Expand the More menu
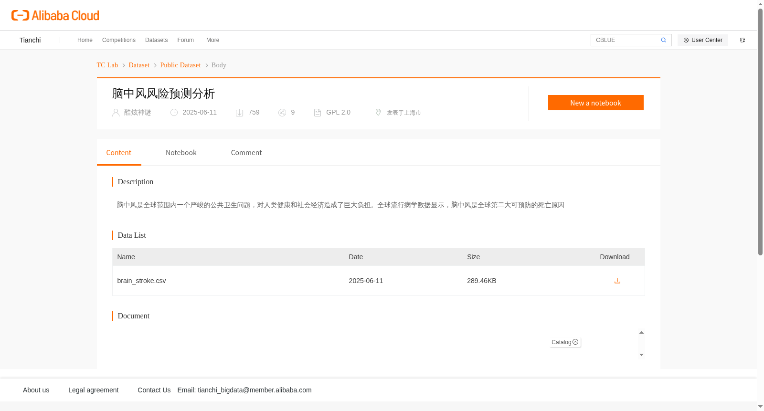Viewport: 764px width, 411px height. coord(213,40)
